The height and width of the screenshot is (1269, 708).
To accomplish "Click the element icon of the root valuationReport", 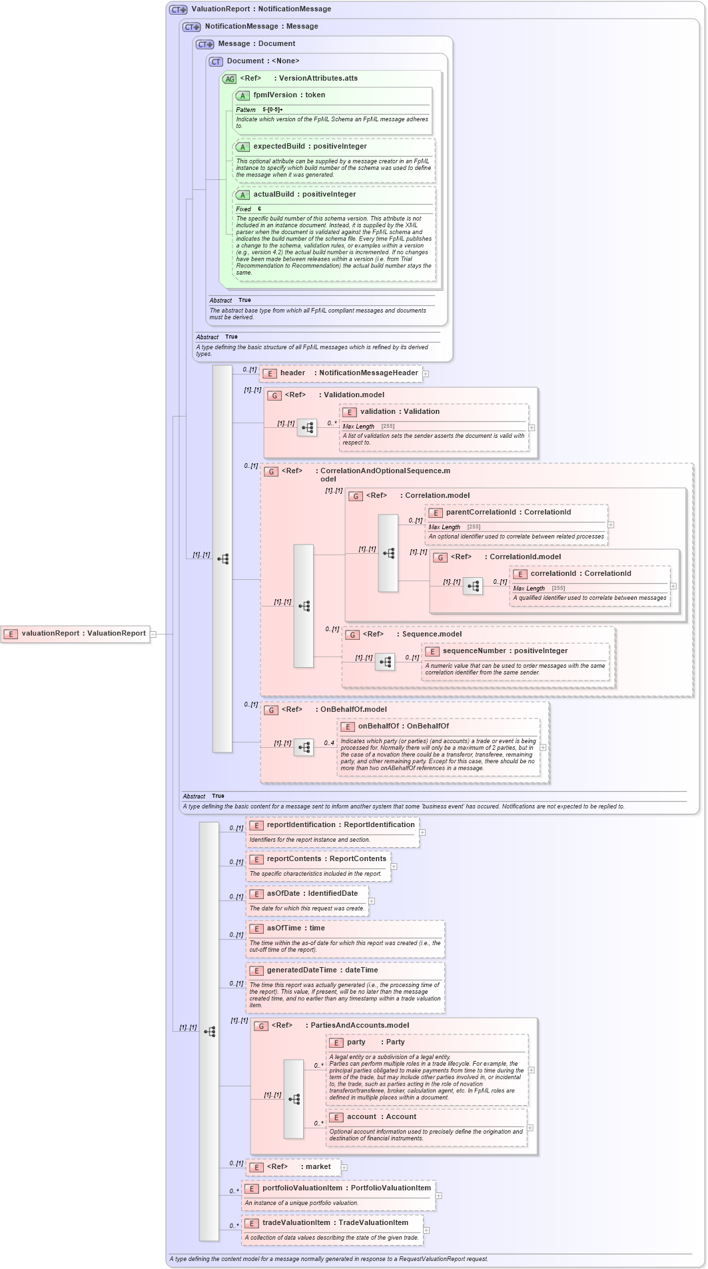I will coord(11,634).
